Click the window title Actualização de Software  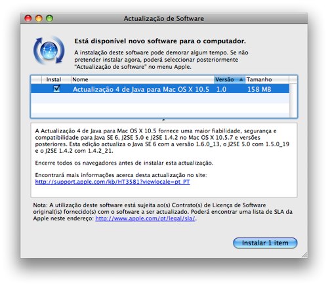tap(164, 18)
